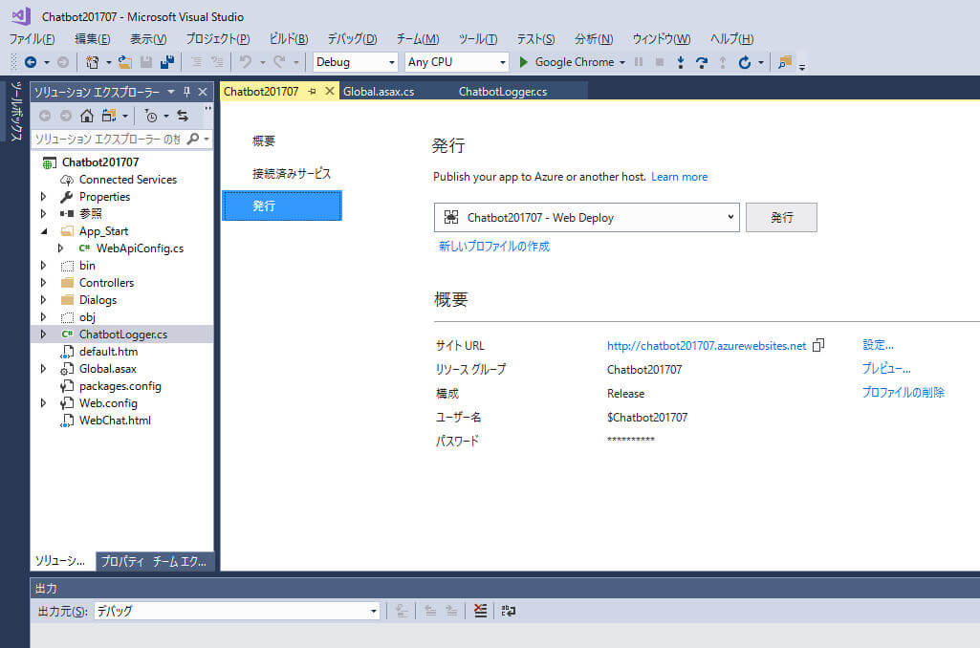
Task: Click the Clear All output icon
Action: [480, 611]
